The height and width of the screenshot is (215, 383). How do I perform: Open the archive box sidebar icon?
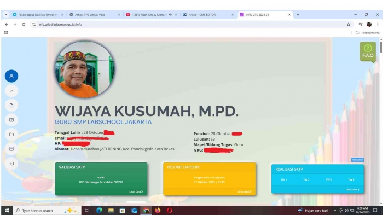pyautogui.click(x=11, y=149)
